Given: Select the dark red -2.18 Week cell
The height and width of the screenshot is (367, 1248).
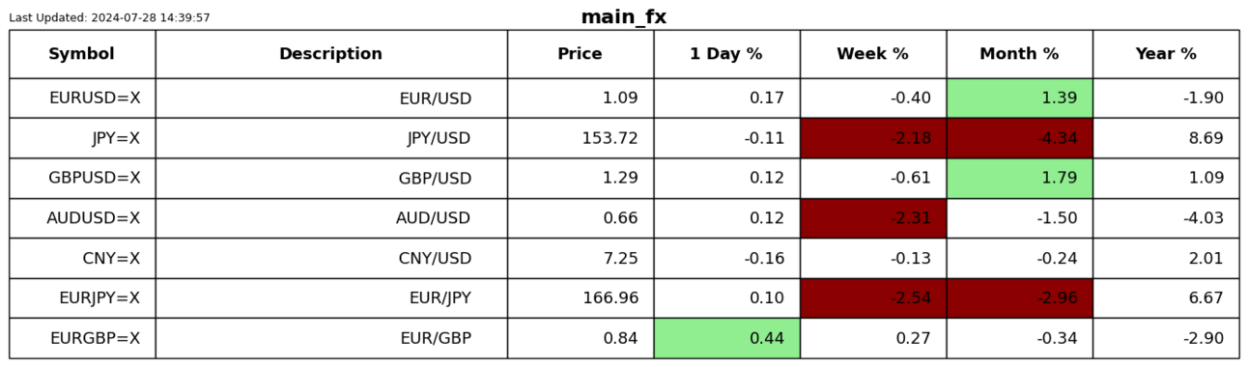Looking at the screenshot, I should pos(873,138).
